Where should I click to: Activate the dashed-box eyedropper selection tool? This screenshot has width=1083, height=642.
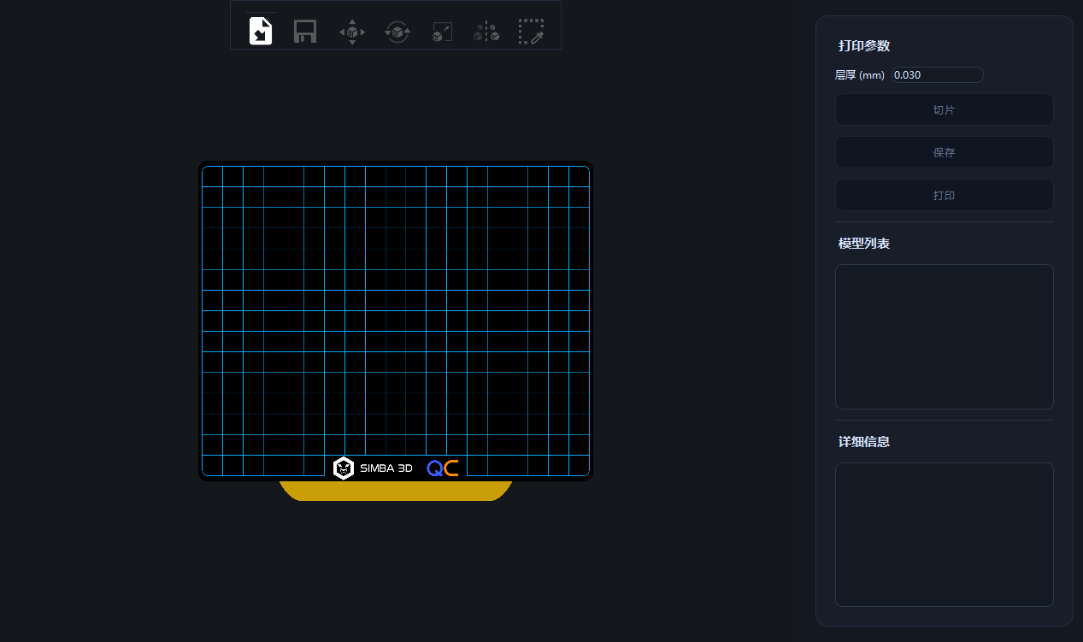click(531, 32)
